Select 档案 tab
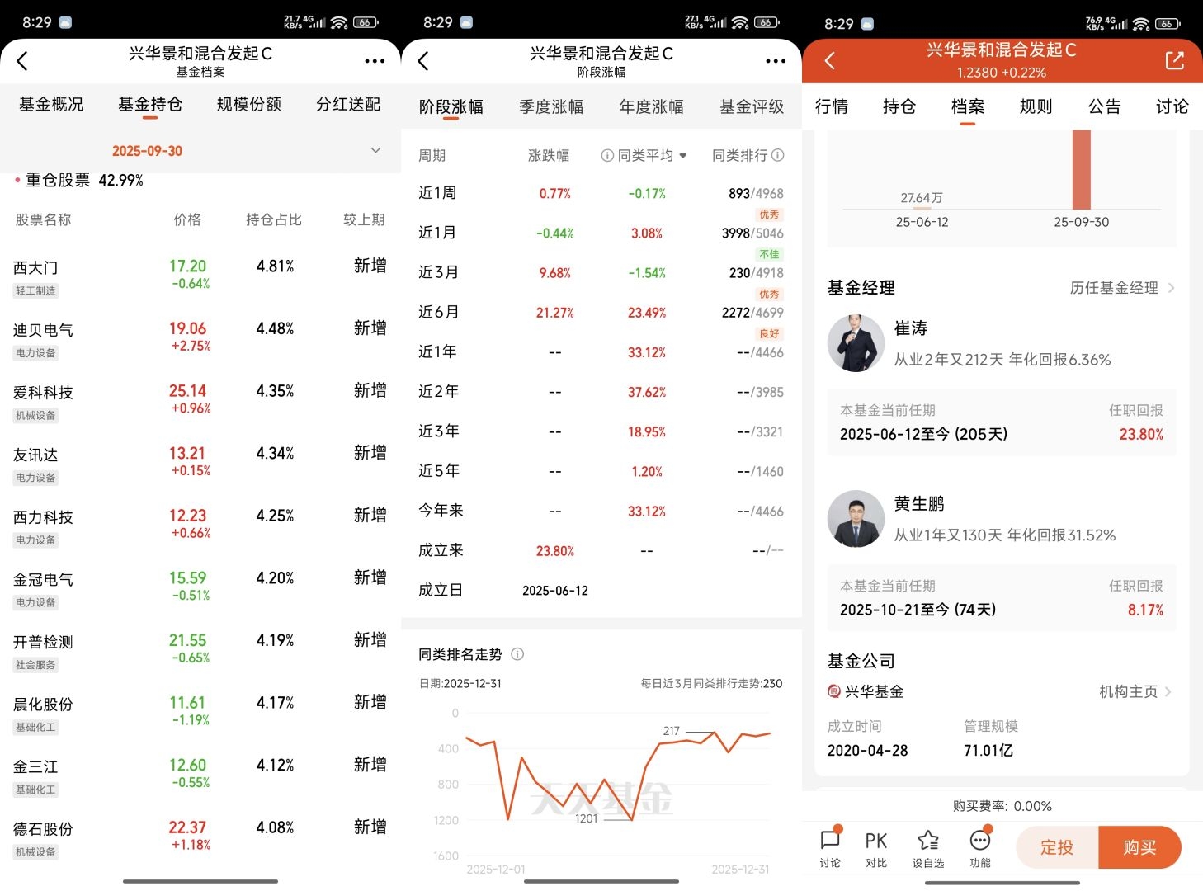1203x891 pixels. click(x=968, y=106)
